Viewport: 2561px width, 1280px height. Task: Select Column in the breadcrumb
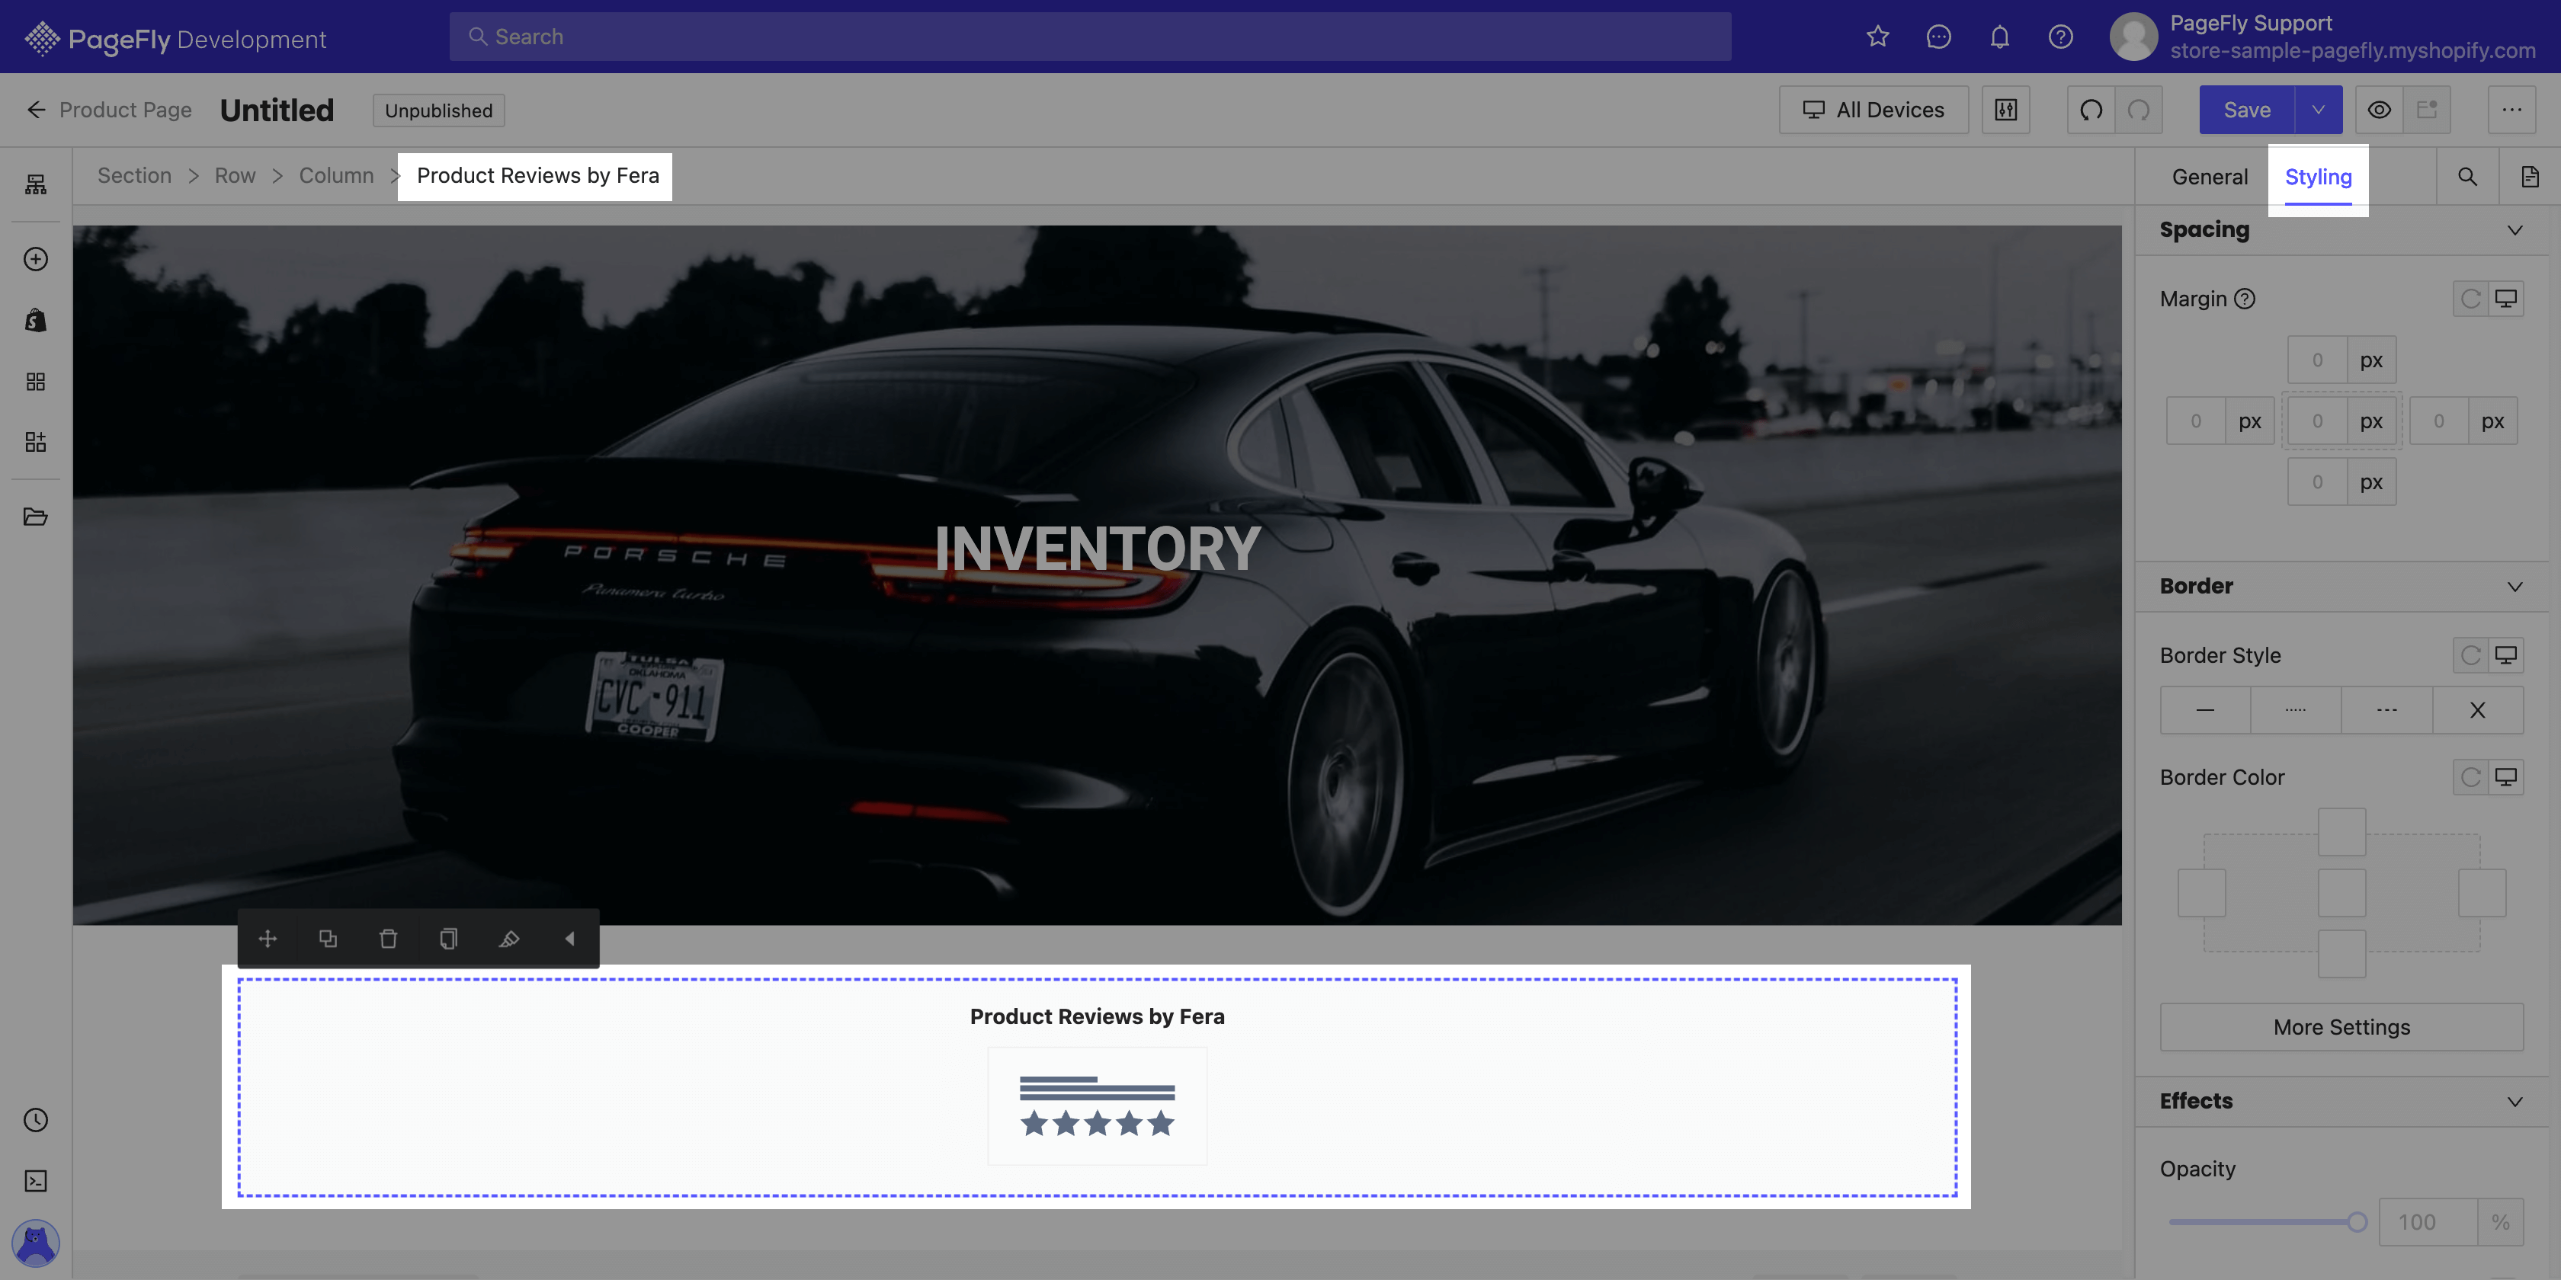[x=336, y=176]
